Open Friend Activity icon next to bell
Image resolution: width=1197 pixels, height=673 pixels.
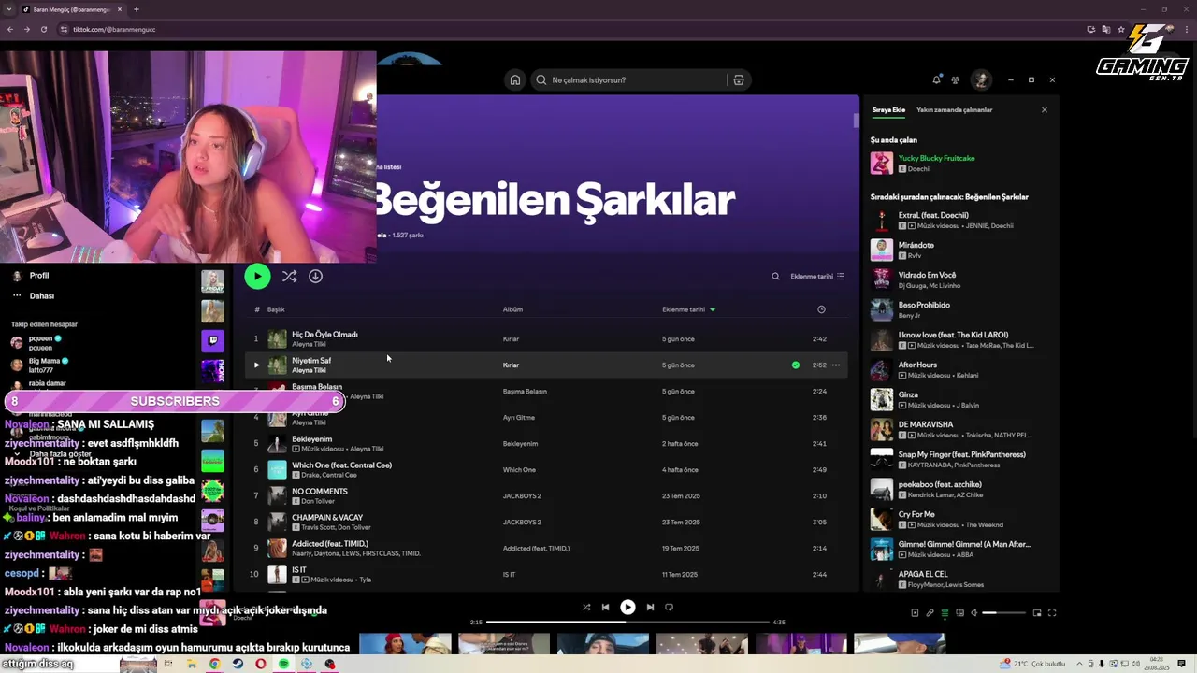pyautogui.click(x=955, y=79)
